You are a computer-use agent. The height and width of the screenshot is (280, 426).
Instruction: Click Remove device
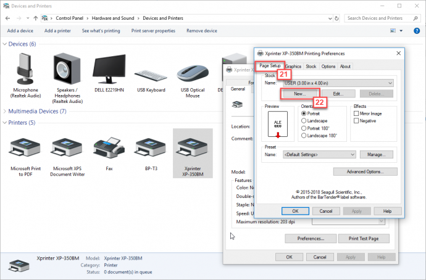pyautogui.click(x=202, y=31)
